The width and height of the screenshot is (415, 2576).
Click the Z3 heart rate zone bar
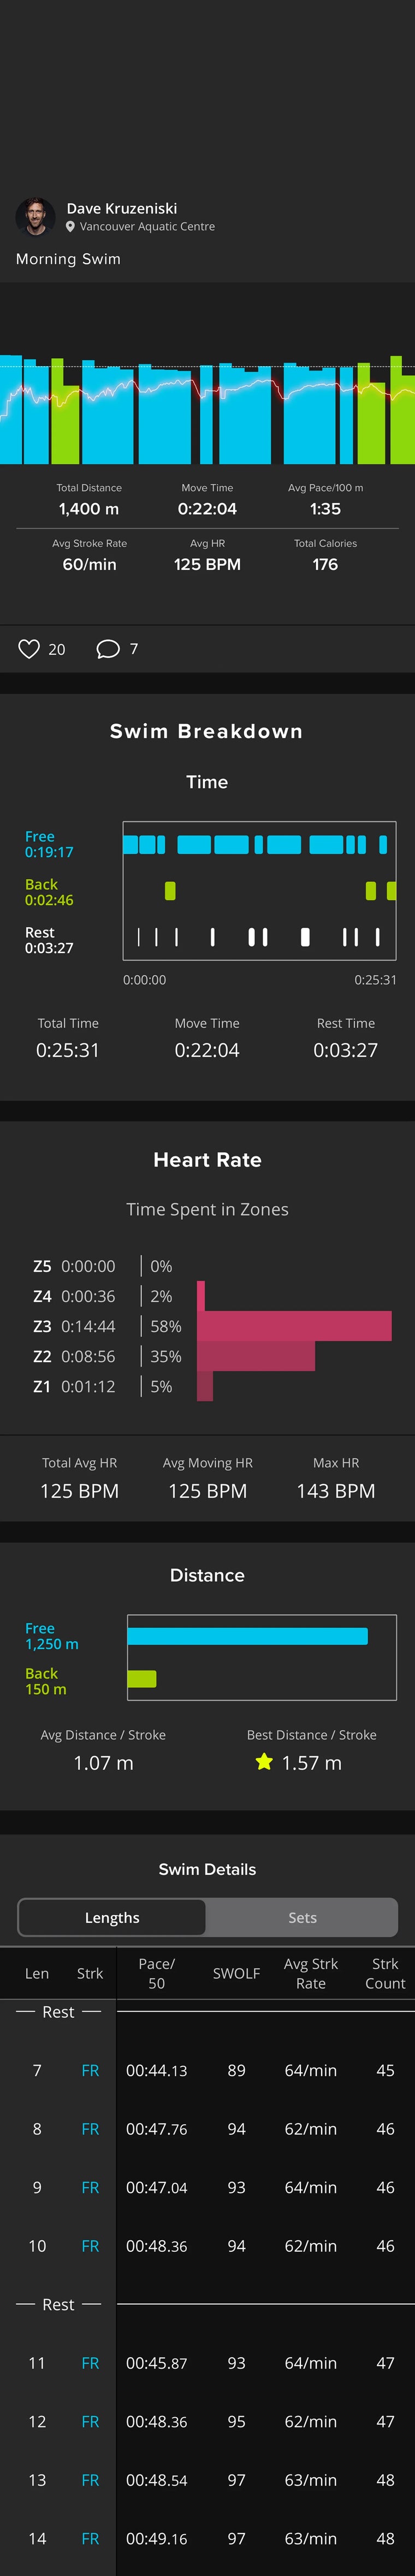point(294,1325)
